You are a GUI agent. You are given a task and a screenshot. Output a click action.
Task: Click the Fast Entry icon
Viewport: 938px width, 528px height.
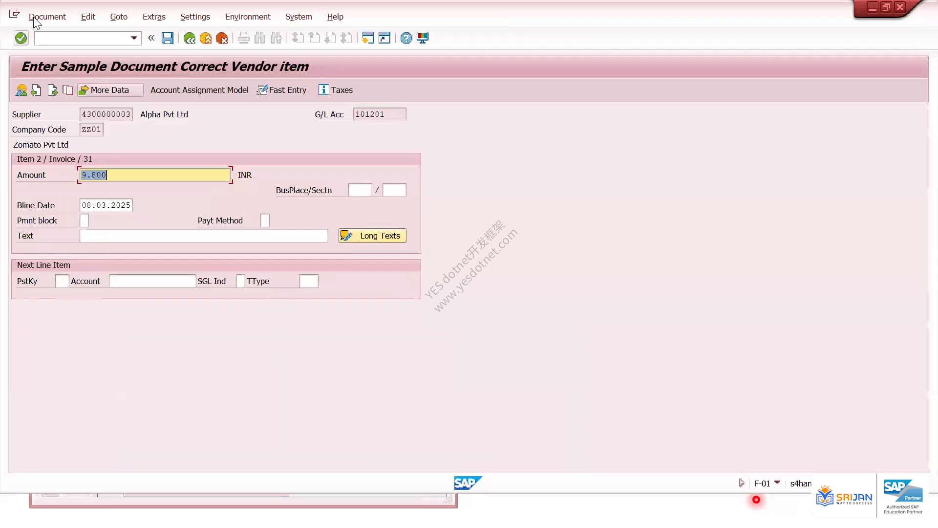pos(262,90)
